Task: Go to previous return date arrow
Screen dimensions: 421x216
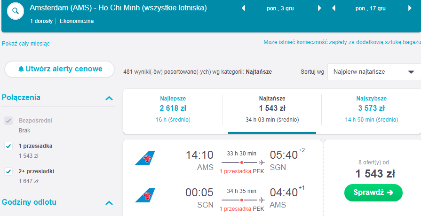Action: click(x=334, y=8)
